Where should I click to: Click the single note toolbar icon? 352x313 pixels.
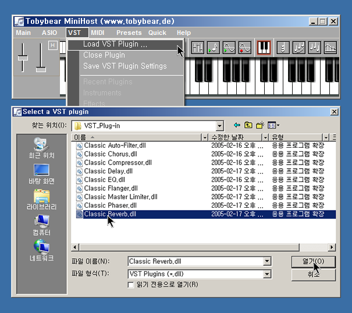pos(283,48)
